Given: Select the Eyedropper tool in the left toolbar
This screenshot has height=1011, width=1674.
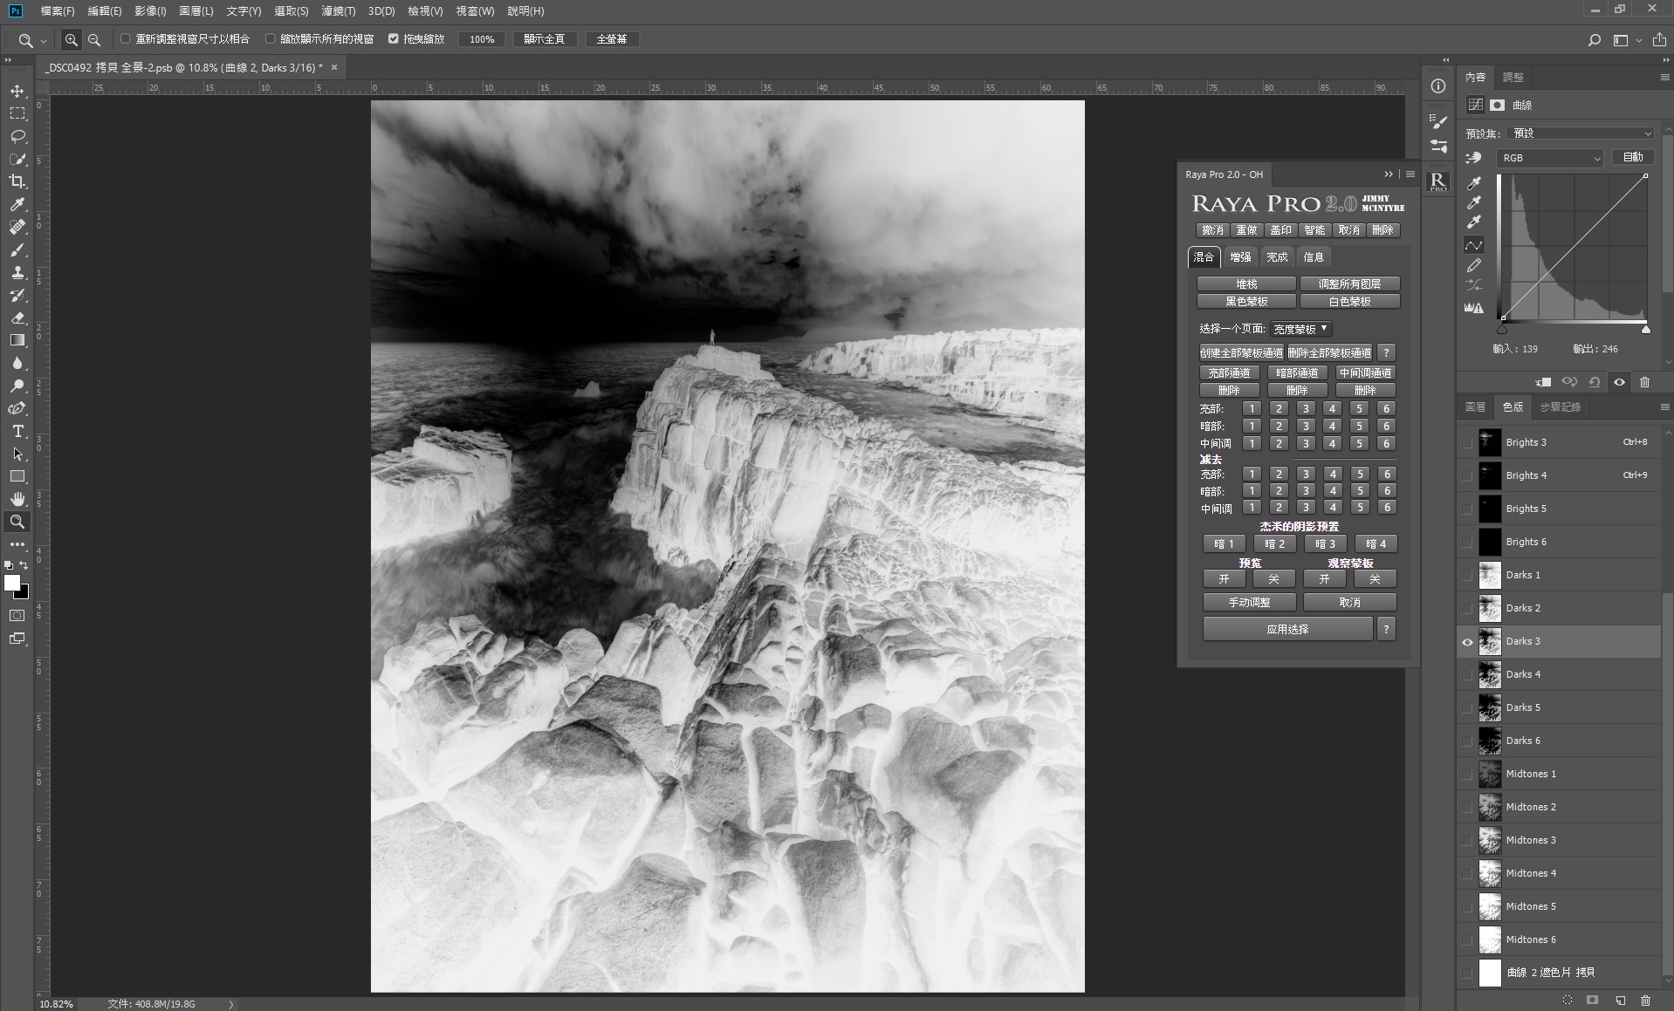Looking at the screenshot, I should point(17,204).
